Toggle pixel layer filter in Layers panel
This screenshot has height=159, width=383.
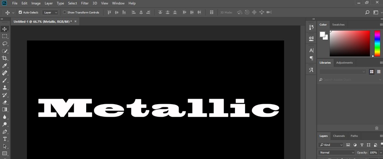coord(348,145)
